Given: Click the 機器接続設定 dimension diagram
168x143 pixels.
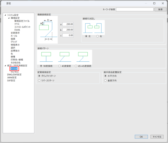Looking at the screenshot, I should pos(47,30).
